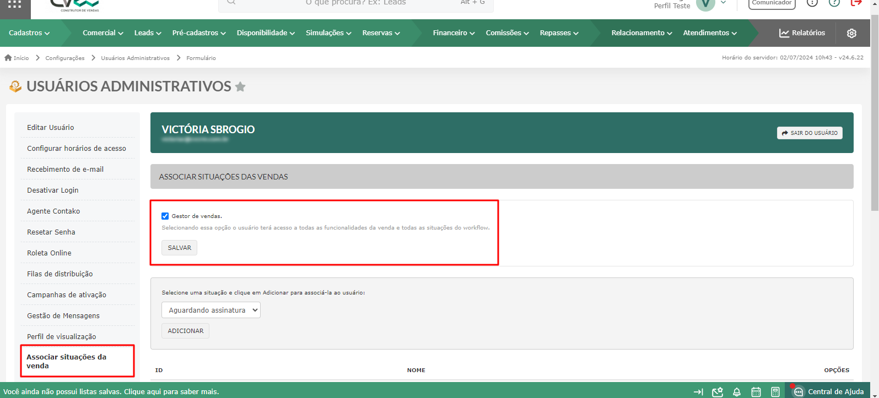Open the three-dots more options icon
Image resolution: width=879 pixels, height=398 pixels.
812,2
